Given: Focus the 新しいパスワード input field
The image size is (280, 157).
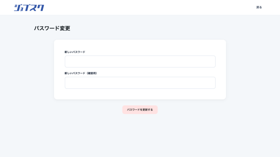Looking at the screenshot, I should tap(140, 61).
